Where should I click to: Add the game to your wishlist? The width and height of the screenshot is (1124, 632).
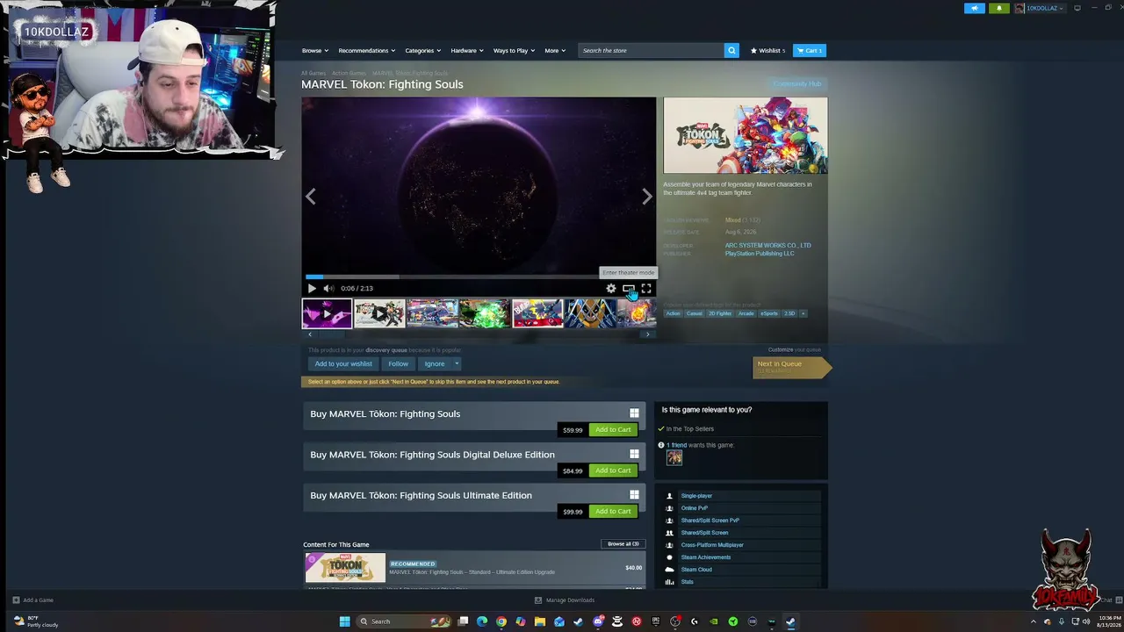point(343,363)
